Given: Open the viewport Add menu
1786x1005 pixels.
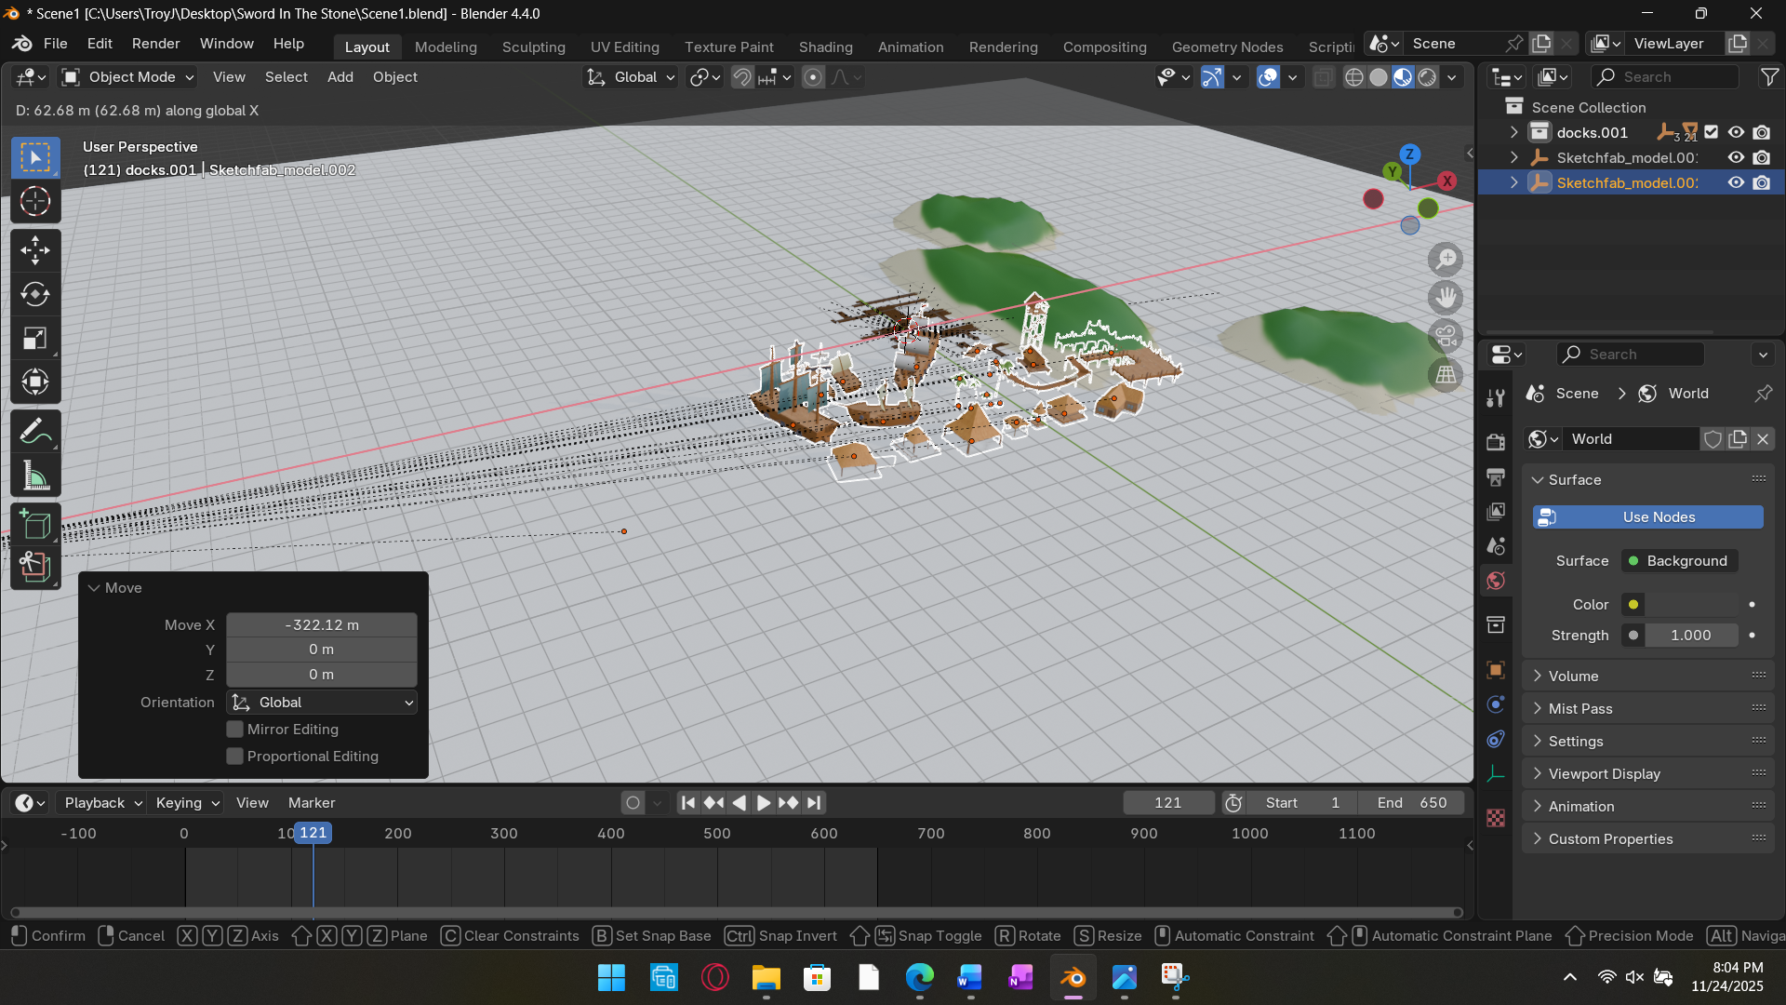Looking at the screenshot, I should pos(340,77).
